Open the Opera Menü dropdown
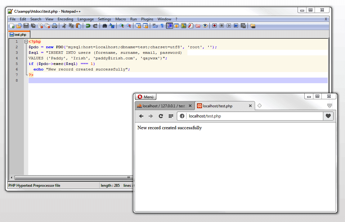The width and height of the screenshot is (345, 222). (146, 97)
